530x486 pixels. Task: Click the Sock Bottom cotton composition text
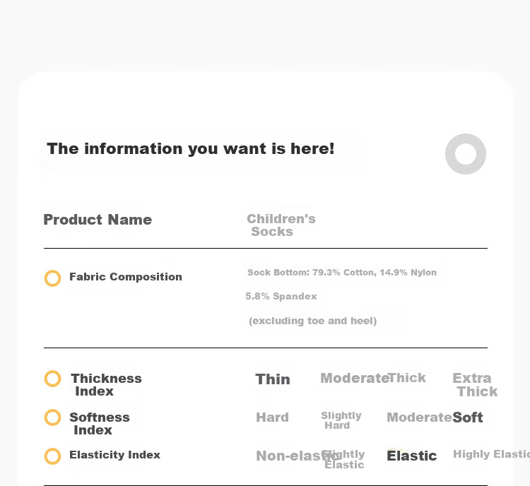point(342,273)
